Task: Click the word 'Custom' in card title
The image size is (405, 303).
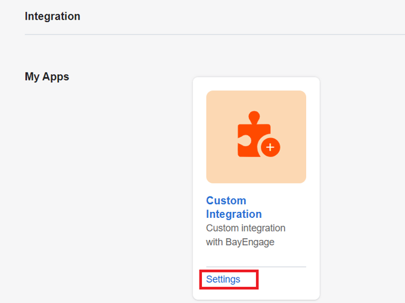Action: tap(226, 201)
